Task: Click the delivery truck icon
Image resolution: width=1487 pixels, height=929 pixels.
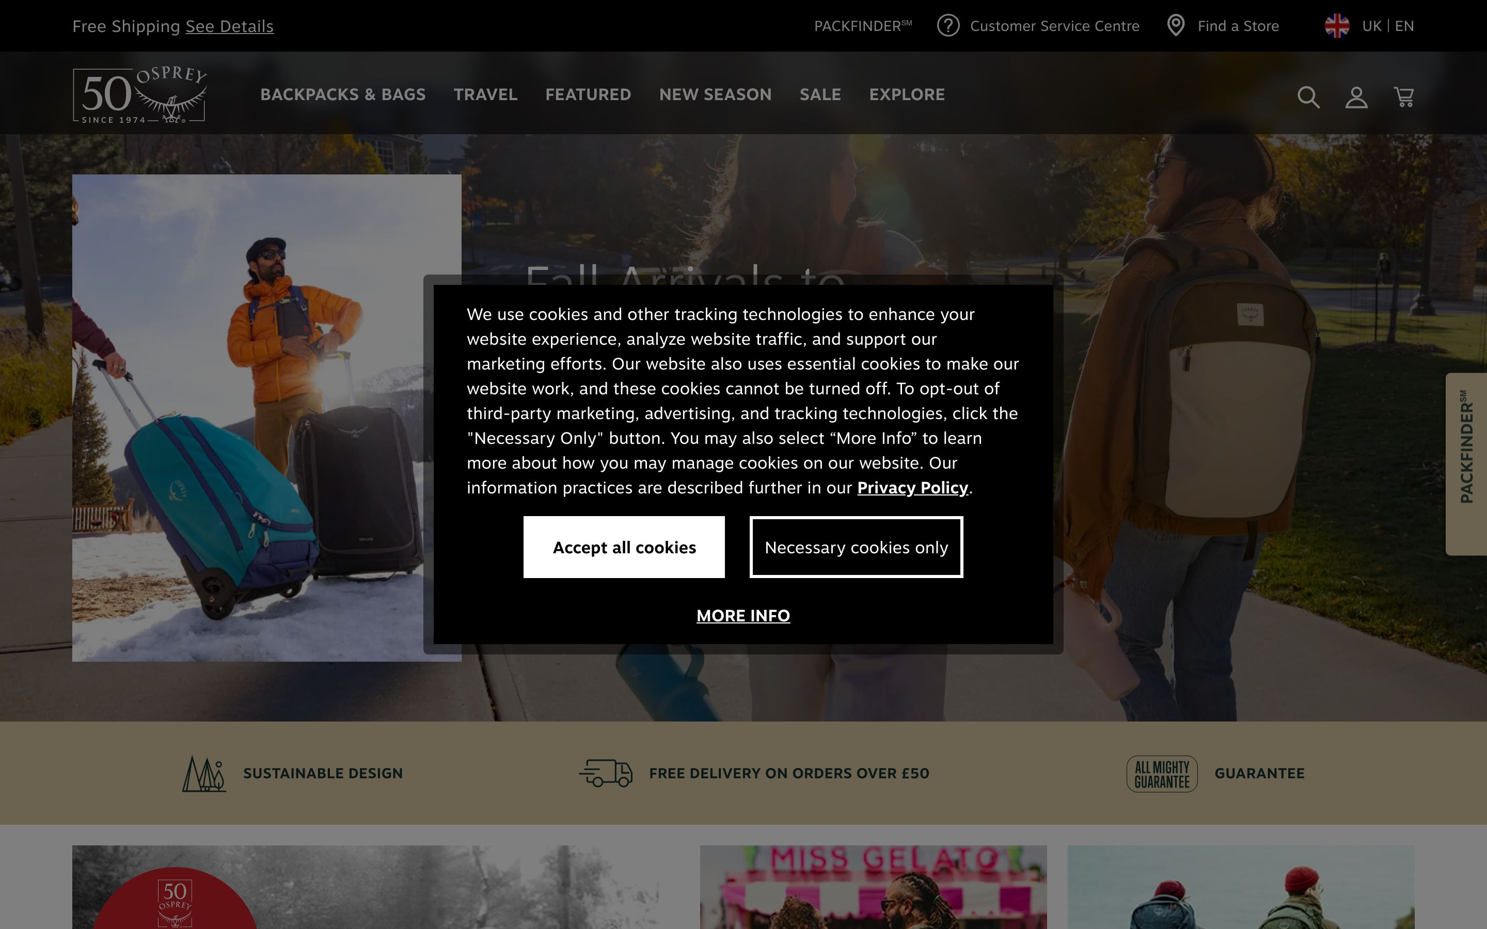Action: click(x=606, y=773)
